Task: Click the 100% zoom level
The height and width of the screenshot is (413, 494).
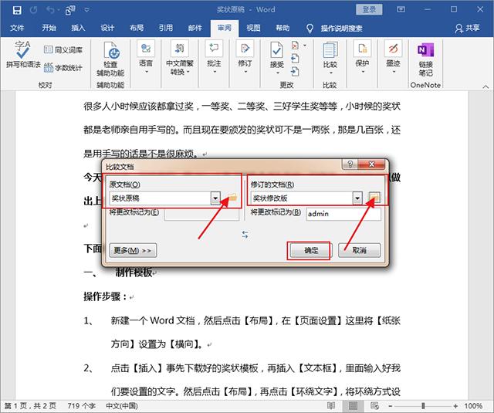Action: 473,406
